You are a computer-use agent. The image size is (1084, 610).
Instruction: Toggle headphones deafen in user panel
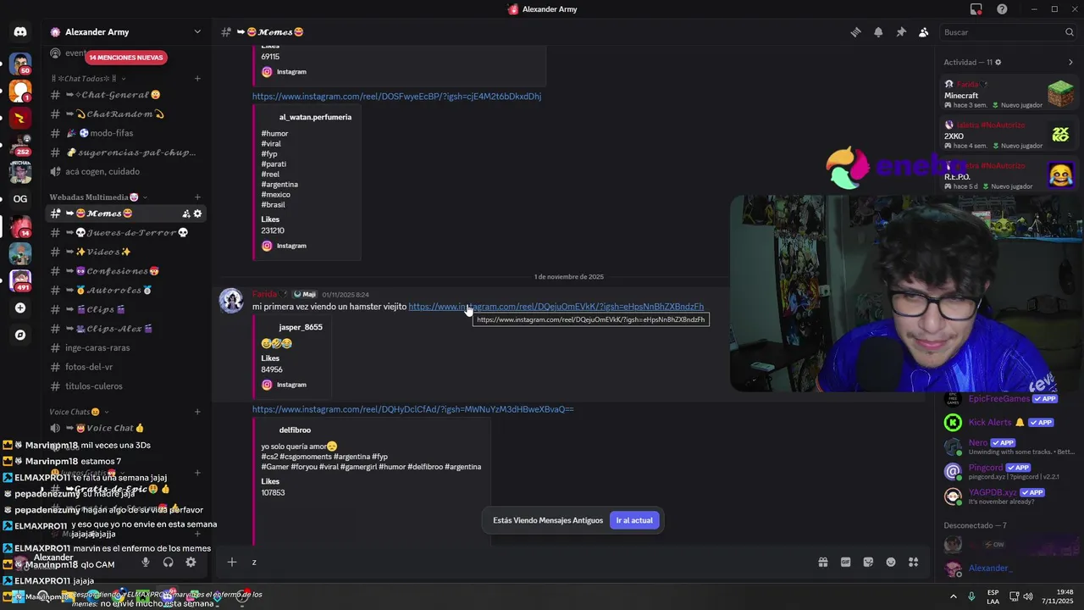coord(168,562)
